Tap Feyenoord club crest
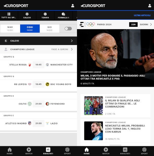Screen dimensions: 154x156 click(47, 104)
